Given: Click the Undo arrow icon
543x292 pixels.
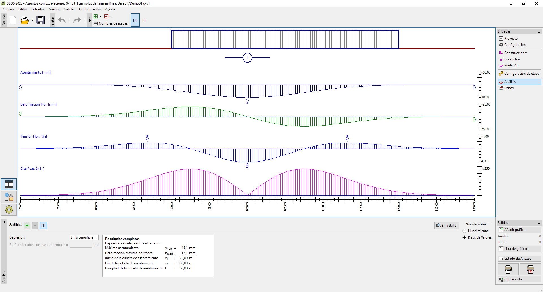Looking at the screenshot, I should click(x=62, y=20).
